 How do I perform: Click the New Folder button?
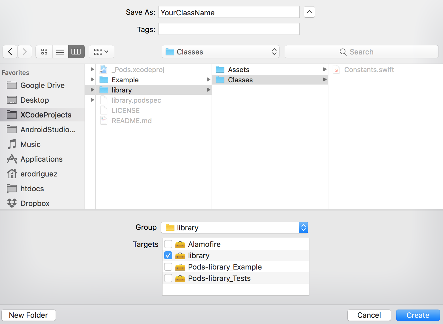point(28,315)
